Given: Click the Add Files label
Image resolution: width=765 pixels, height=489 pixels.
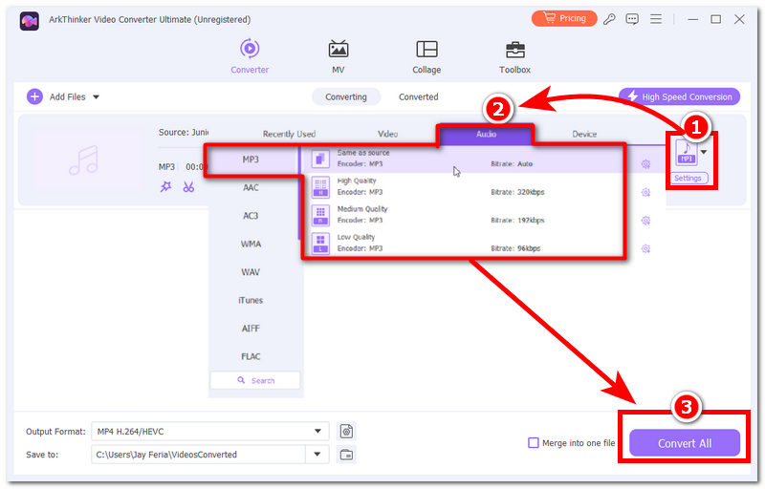Looking at the screenshot, I should click(x=67, y=96).
